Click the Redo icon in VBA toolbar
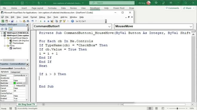This screenshot has width=197, height=110. pyautogui.click(x=36, y=21)
